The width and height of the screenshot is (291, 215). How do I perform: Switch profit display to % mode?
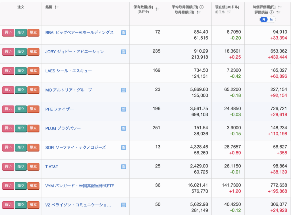[x=271, y=20]
